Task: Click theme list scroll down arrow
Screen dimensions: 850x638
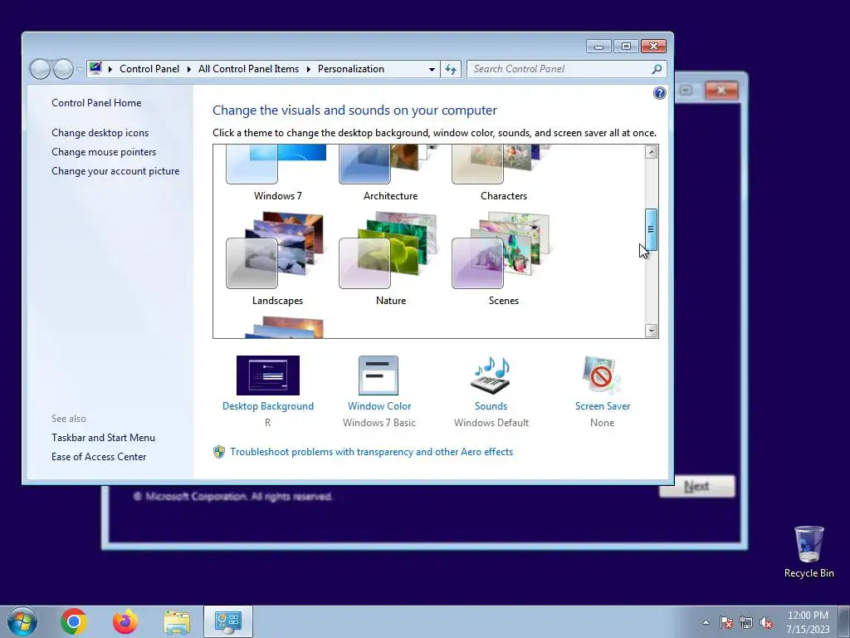Action: (651, 330)
